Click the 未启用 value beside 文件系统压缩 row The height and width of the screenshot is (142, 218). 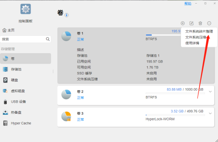pyautogui.click(x=151, y=79)
